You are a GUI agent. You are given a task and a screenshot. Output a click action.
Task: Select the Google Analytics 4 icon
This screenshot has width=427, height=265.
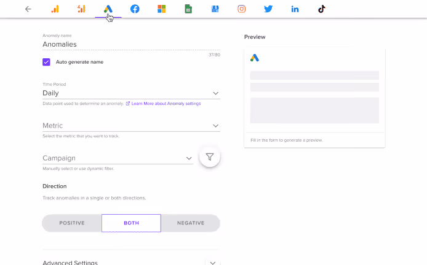pyautogui.click(x=81, y=9)
